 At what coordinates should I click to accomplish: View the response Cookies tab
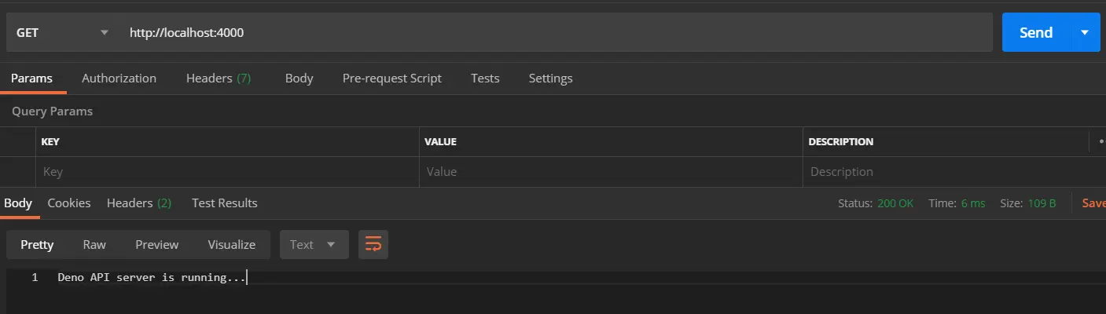69,203
